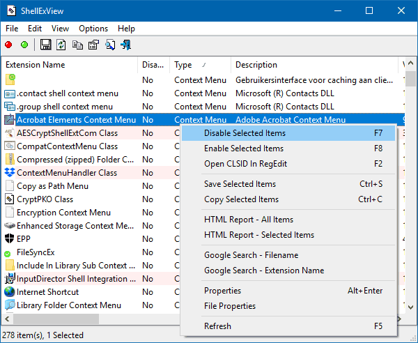The height and width of the screenshot is (343, 418).
Task: Click the Gebruikersinterface voor caching description cell
Action: 314,80
